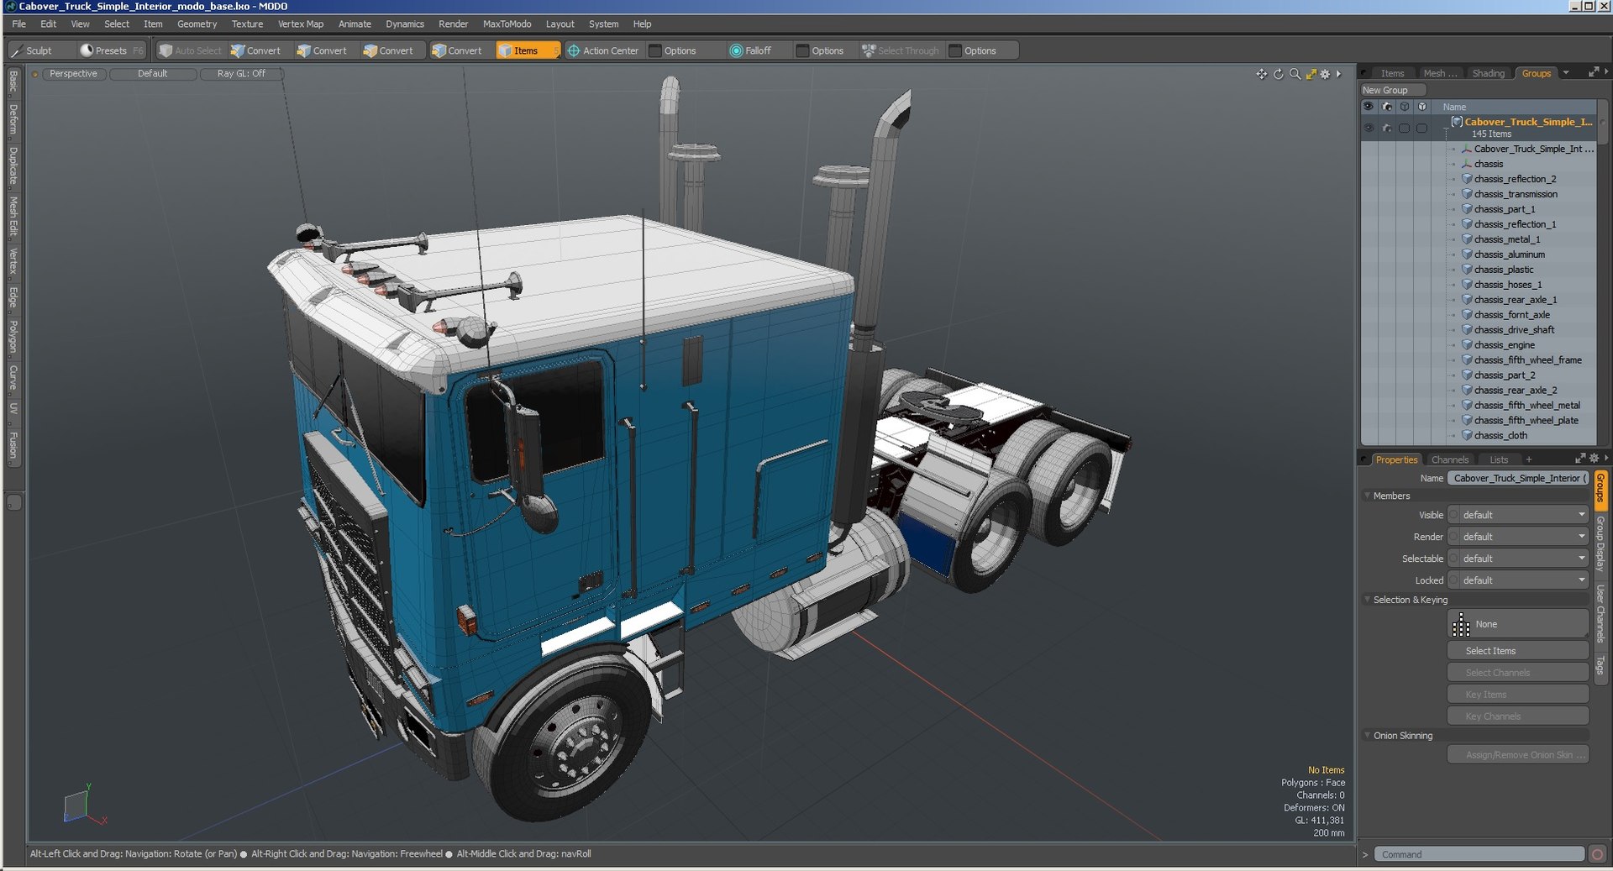Toggle the Visible channel keyframe circle
The width and height of the screenshot is (1613, 871).
(1453, 515)
